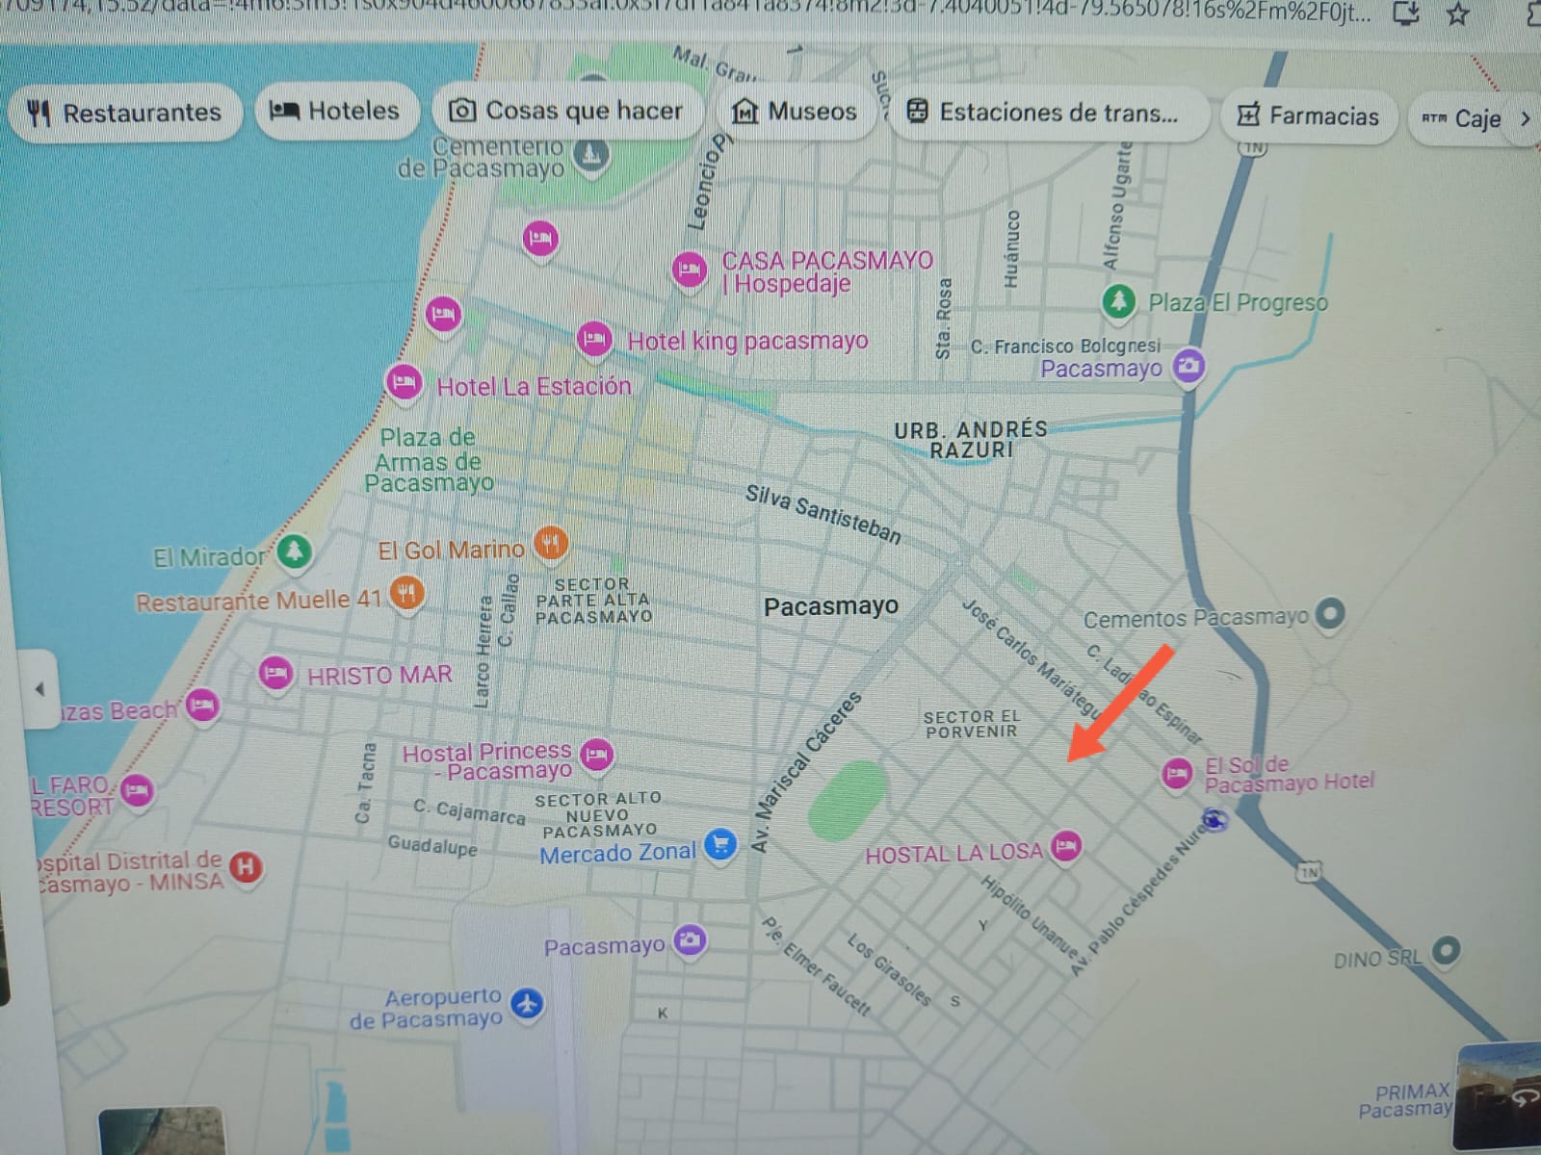Click the bus stop marker on Av. Pablo Céspedes
This screenshot has height=1155, width=1541.
click(x=1215, y=820)
